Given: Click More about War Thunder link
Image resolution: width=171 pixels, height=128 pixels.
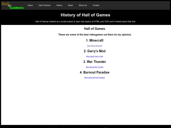Looking at the screenshot, I should coord(95,67).
